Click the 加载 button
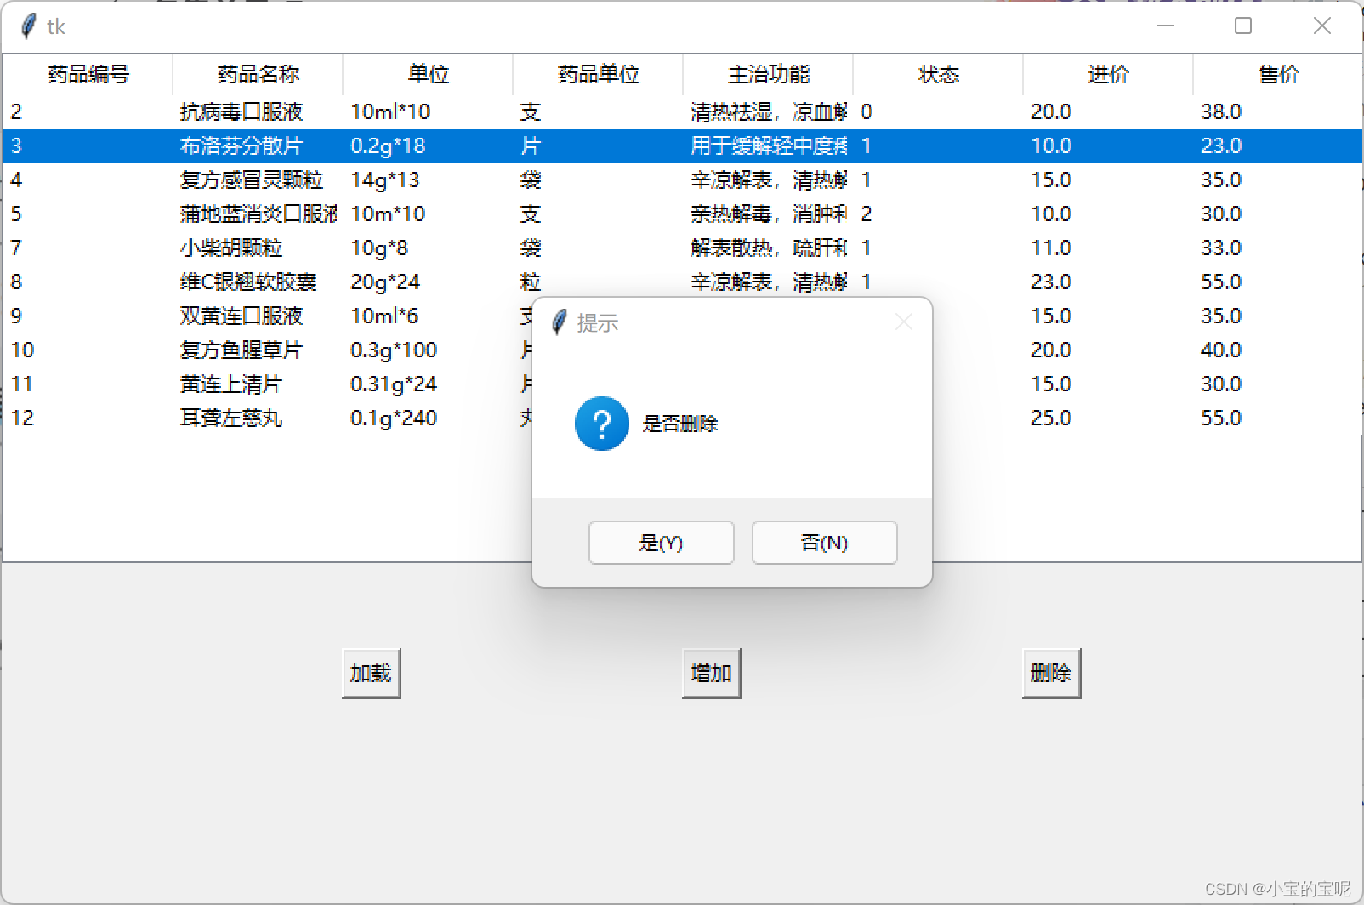 (371, 674)
